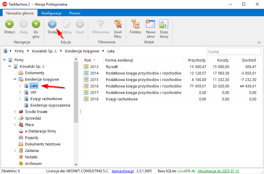Select the 2016 year row
Viewport: 264px width, 174px height.
click(133, 86)
